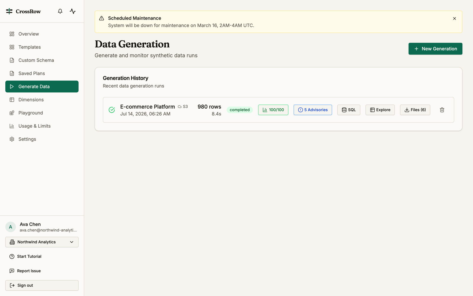Click the Generation History heading
The width and height of the screenshot is (473, 296).
click(126, 78)
